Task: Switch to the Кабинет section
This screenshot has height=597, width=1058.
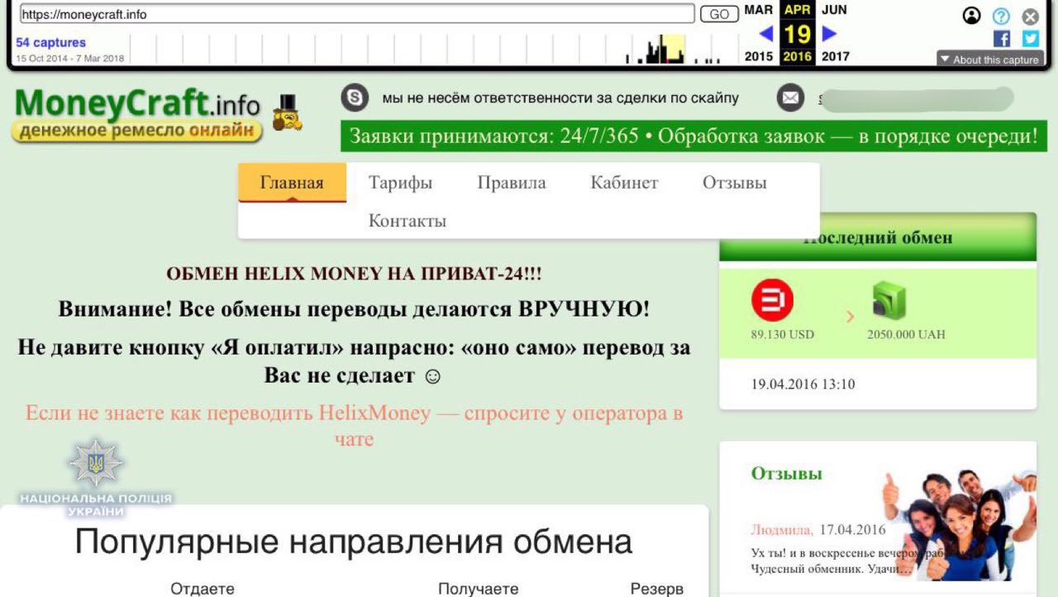Action: pos(624,182)
